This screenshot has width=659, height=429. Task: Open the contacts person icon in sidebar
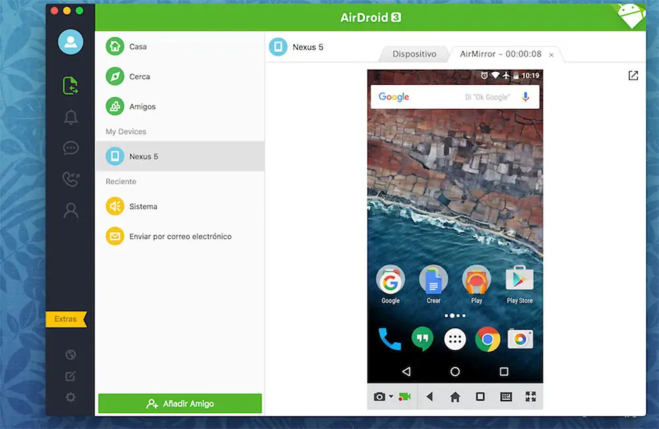(x=71, y=211)
